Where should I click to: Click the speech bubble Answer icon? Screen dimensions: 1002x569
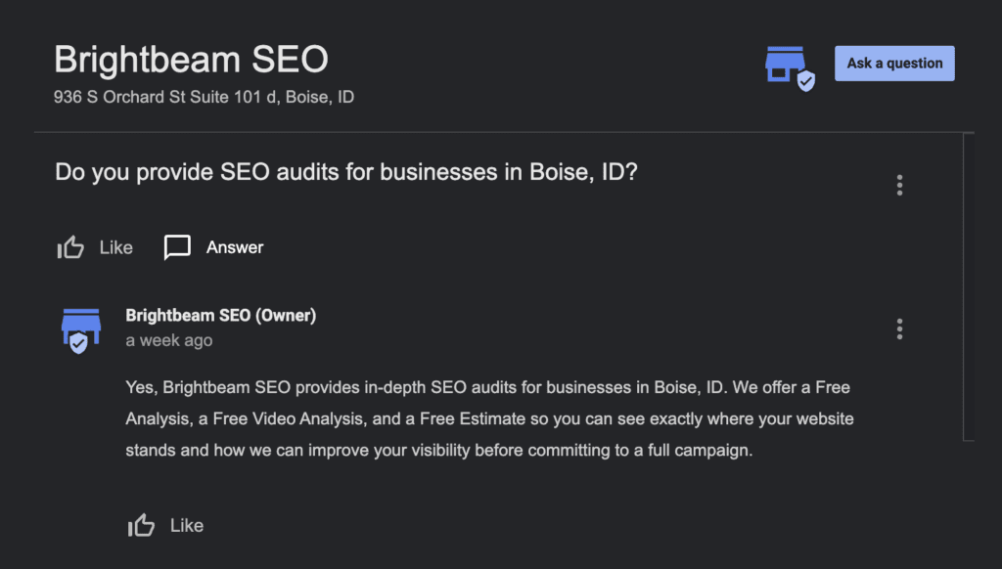(177, 247)
